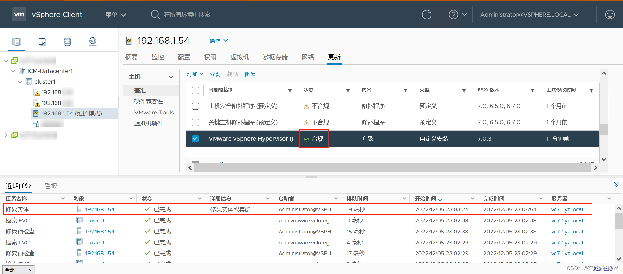Open the 192.168.1.54 link in 修复实体 task row

pyautogui.click(x=100, y=209)
